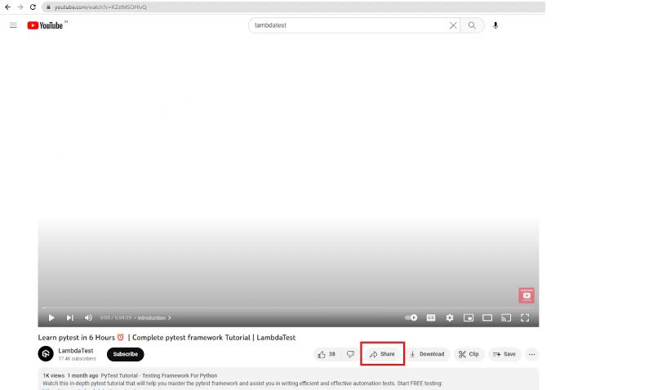Run the search with the magnifier button
The width and height of the screenshot is (653, 390).
pos(472,25)
